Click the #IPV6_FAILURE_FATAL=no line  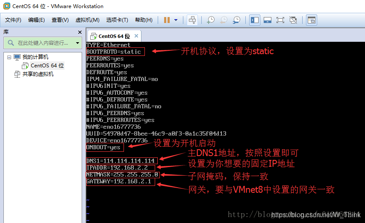124,107
